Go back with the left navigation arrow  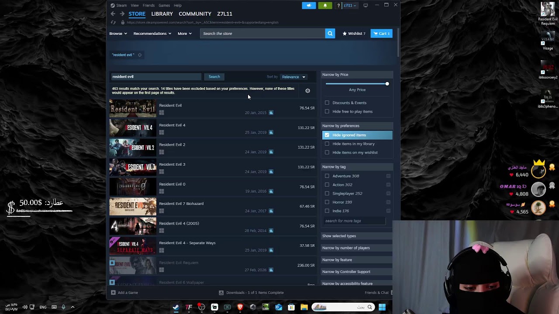pyautogui.click(x=113, y=14)
